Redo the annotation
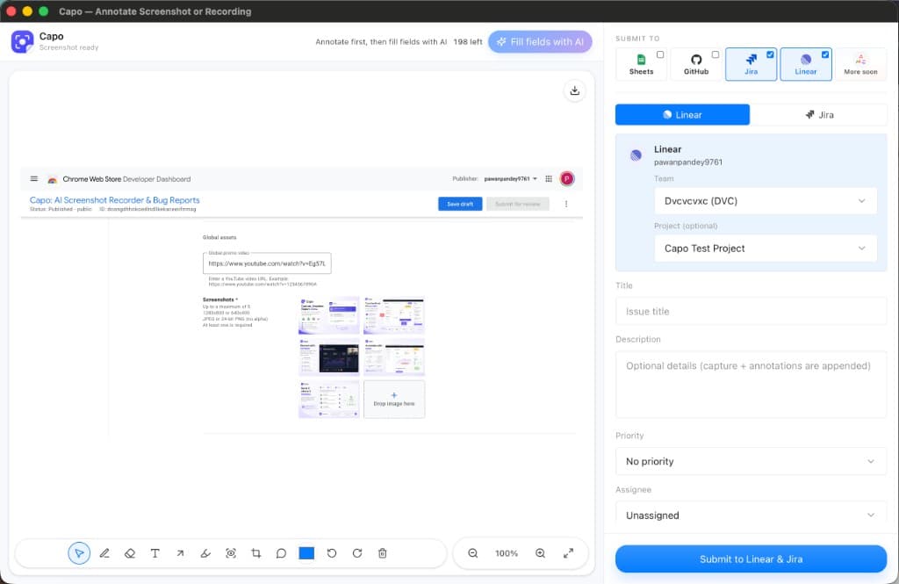The height and width of the screenshot is (584, 899). (x=357, y=553)
